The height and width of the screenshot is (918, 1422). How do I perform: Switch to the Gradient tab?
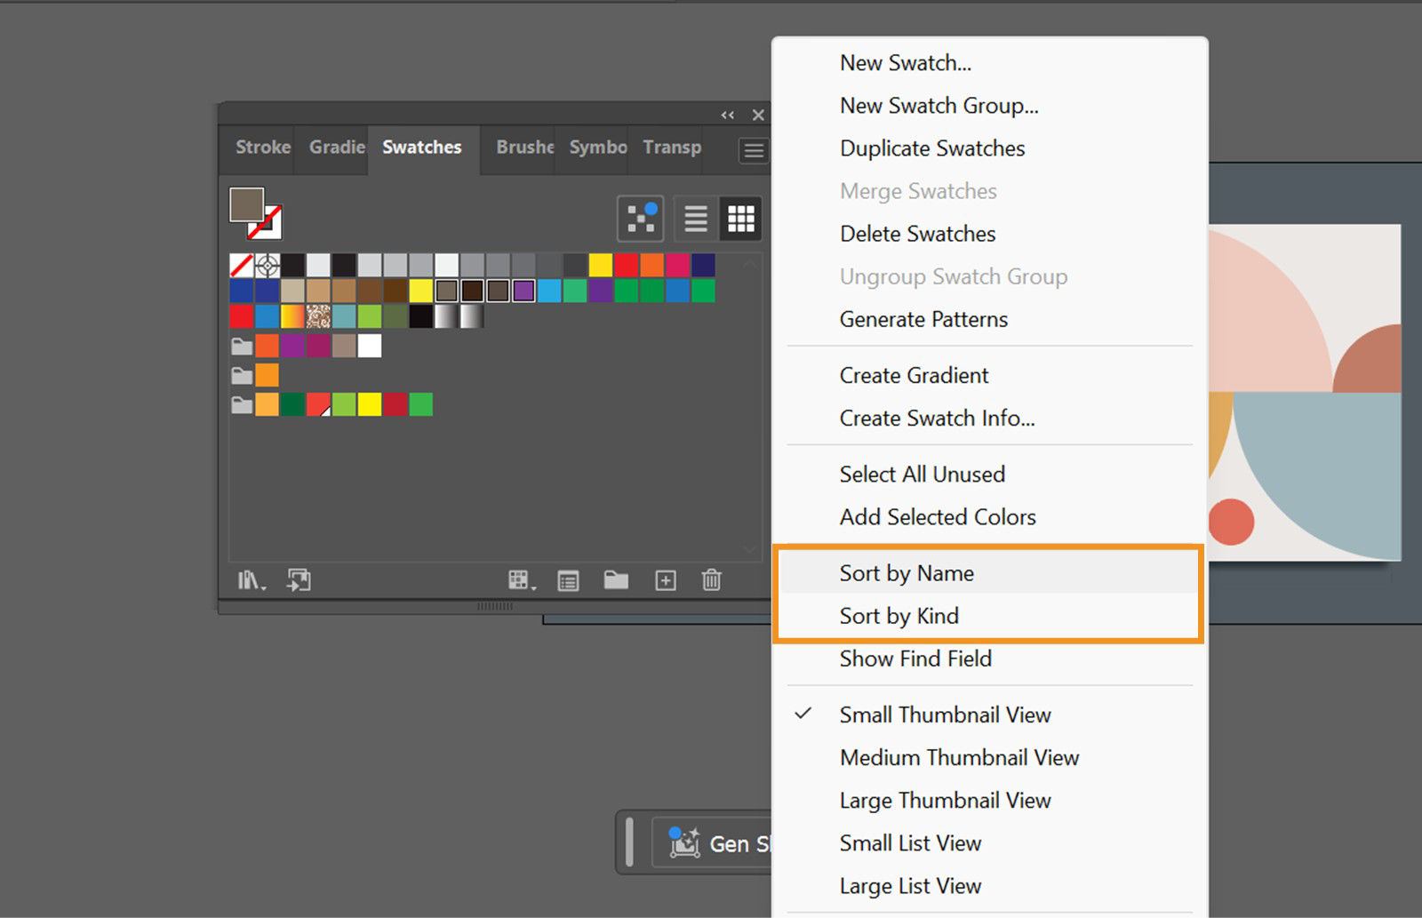click(337, 148)
